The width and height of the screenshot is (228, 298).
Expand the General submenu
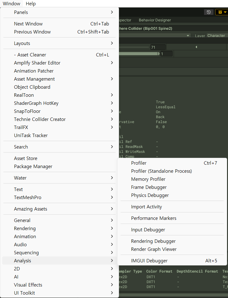click(x=59, y=220)
